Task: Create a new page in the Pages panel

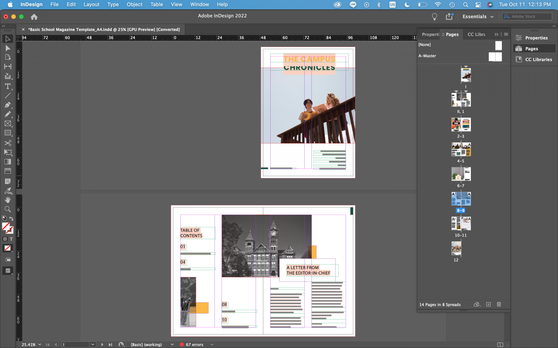Action: [x=488, y=304]
